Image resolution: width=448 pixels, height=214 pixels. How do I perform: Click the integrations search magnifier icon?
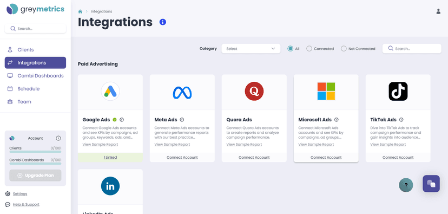coord(391,48)
